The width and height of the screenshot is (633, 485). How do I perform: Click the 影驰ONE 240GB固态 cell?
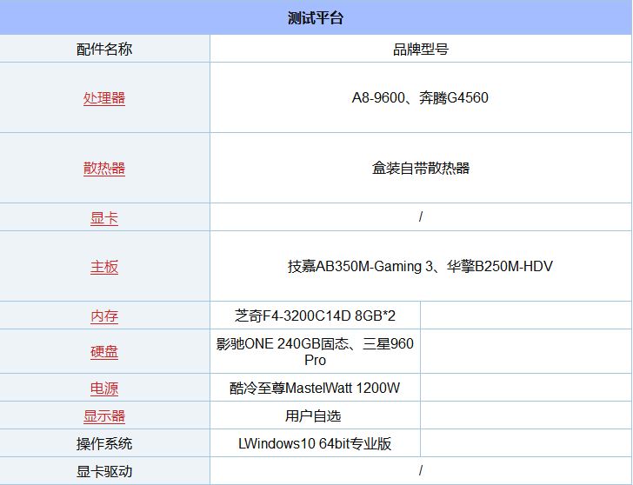tap(316, 351)
